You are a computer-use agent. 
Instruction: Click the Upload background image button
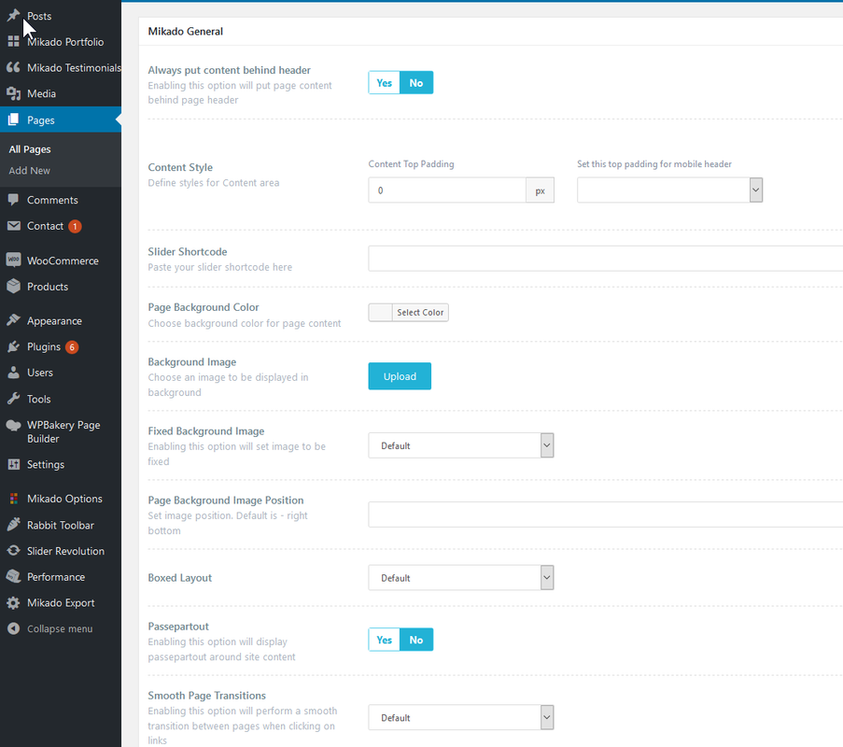[400, 376]
